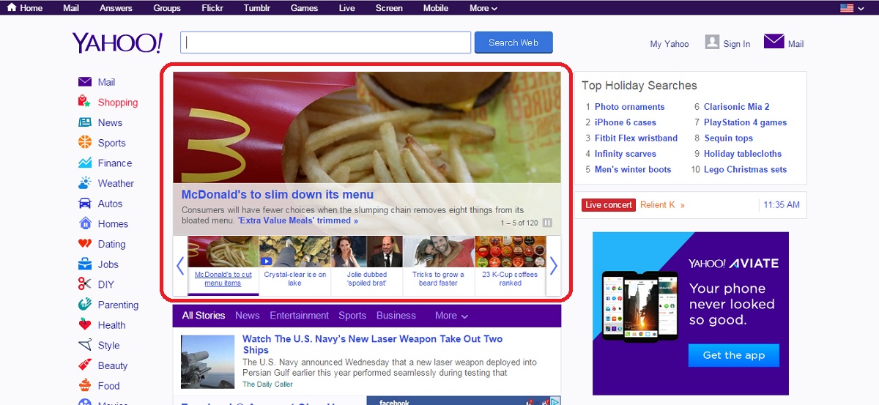Click the Yahoo logo
The height and width of the screenshot is (405, 879).
tap(117, 43)
